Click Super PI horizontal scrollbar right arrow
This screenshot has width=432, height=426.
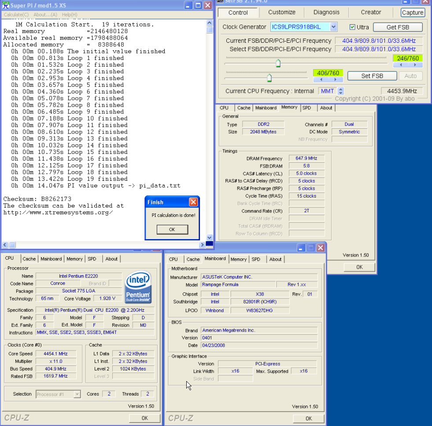pyautogui.click(x=202, y=245)
